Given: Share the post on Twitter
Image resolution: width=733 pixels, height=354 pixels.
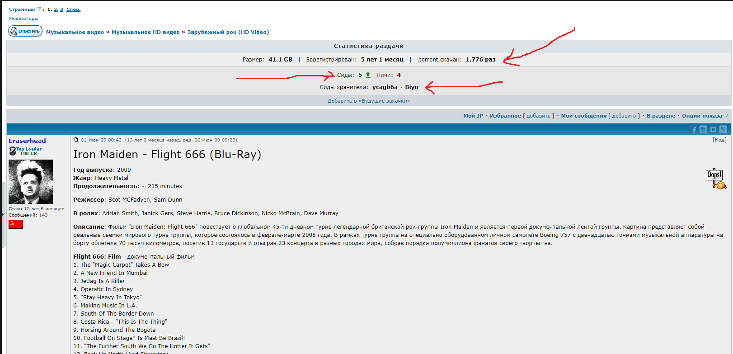Looking at the screenshot, I should coord(703,130).
